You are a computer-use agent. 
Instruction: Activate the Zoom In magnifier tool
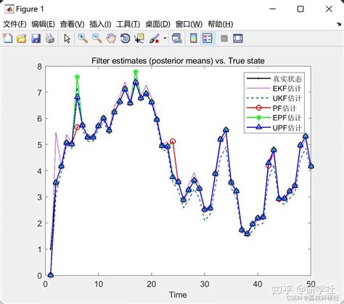click(83, 38)
